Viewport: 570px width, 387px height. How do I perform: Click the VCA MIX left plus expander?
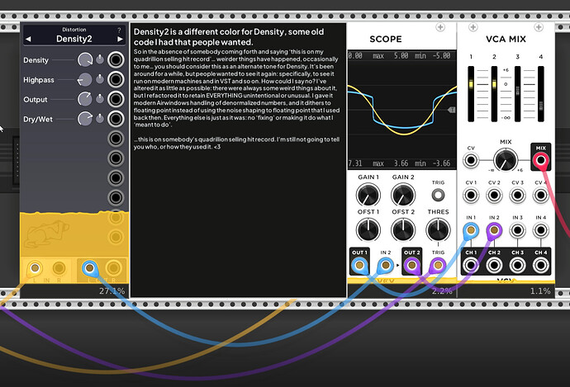(x=473, y=27)
